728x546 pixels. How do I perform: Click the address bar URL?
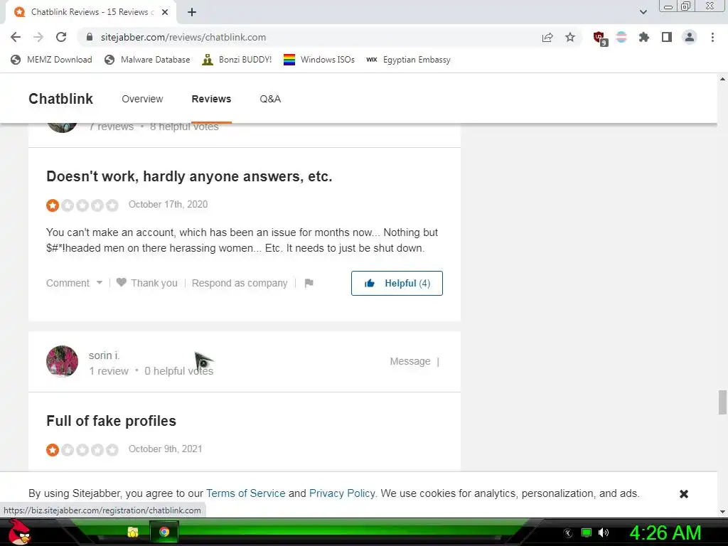[x=183, y=37]
